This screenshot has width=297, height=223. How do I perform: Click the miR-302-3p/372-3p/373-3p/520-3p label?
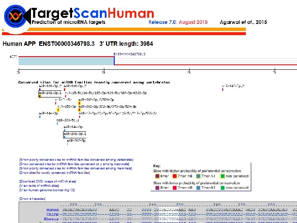[x=107, y=107]
